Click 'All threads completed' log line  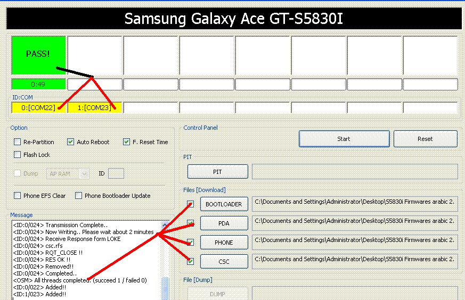click(80, 280)
